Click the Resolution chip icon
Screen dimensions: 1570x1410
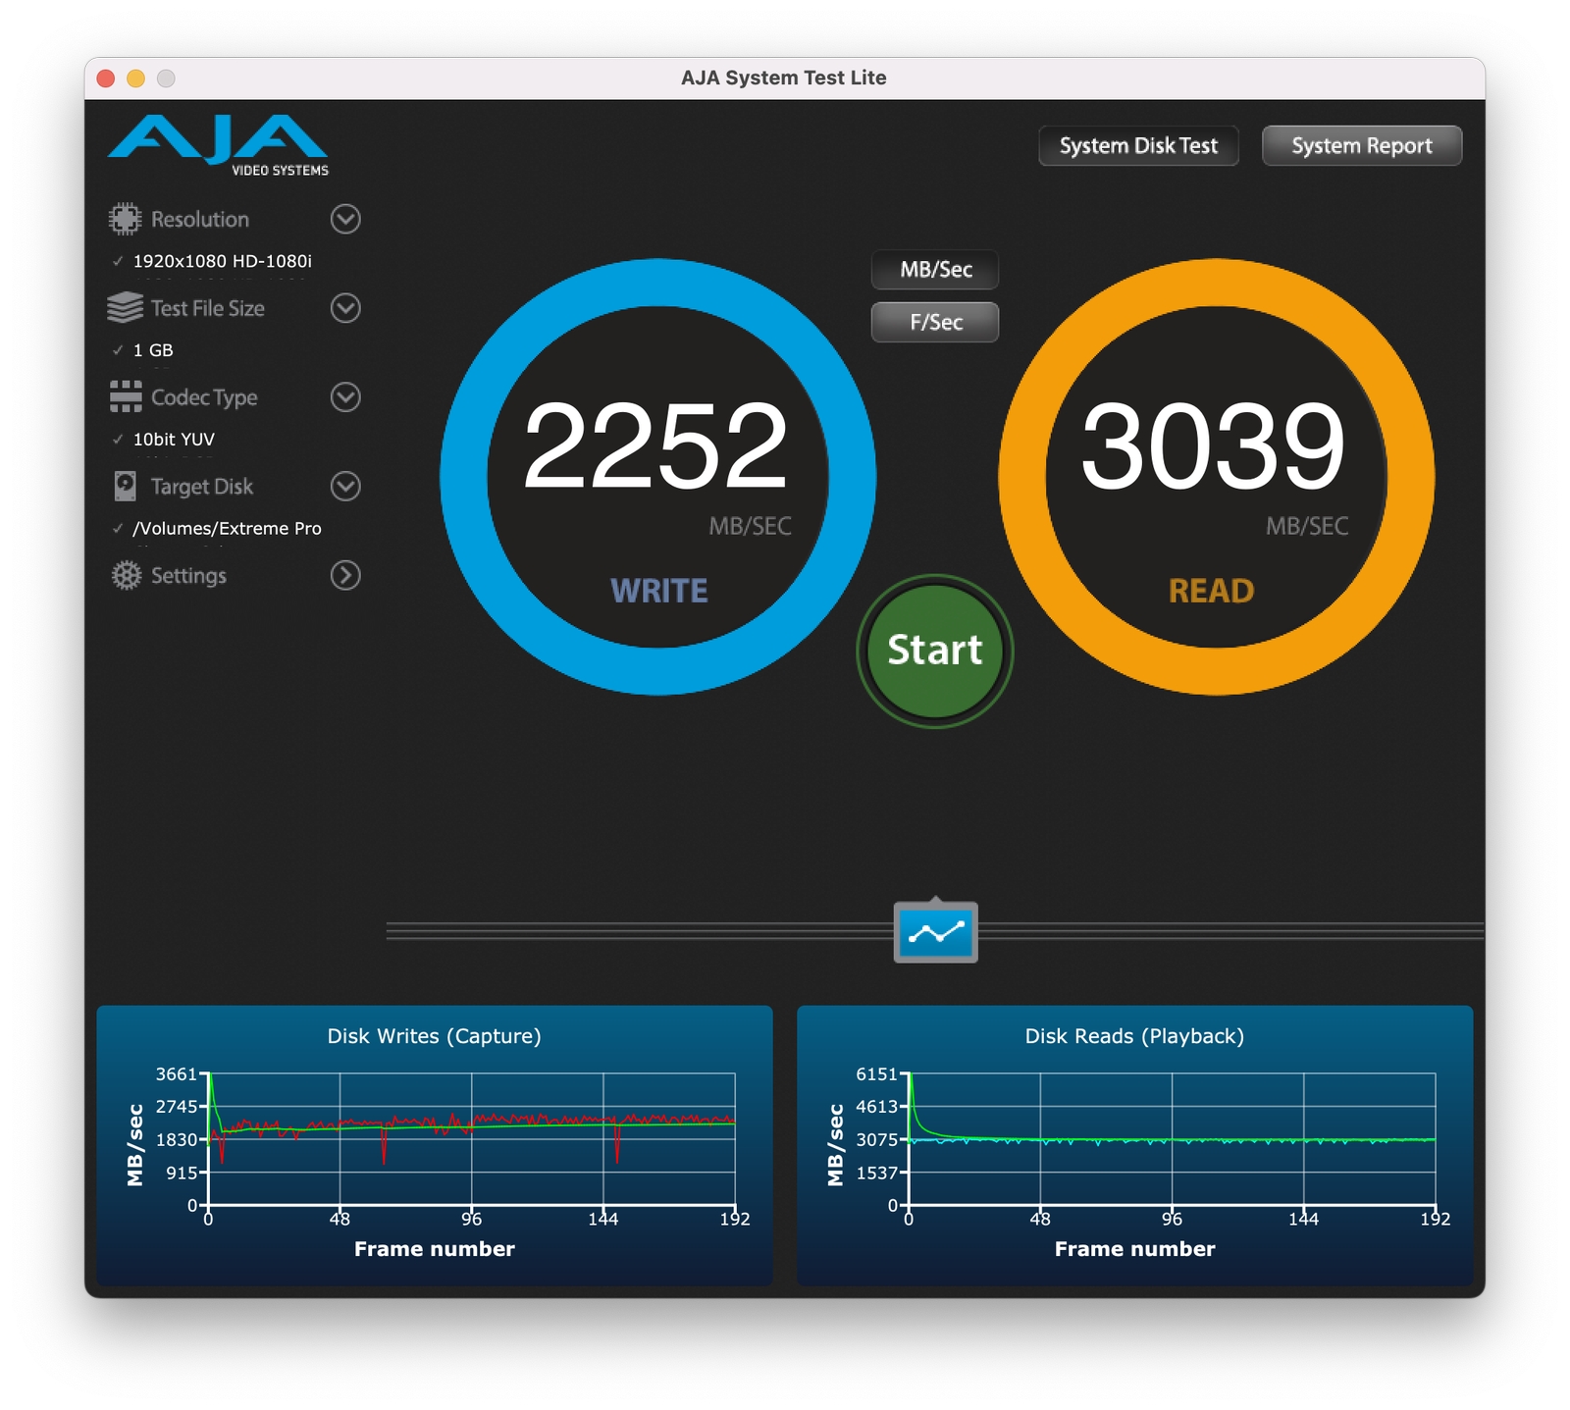125,219
